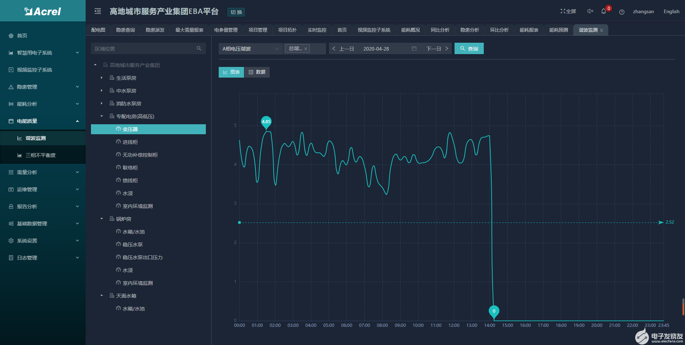Click the 视频监控子系统 sidebar icon
This screenshot has width=685, height=345.
(x=11, y=70)
